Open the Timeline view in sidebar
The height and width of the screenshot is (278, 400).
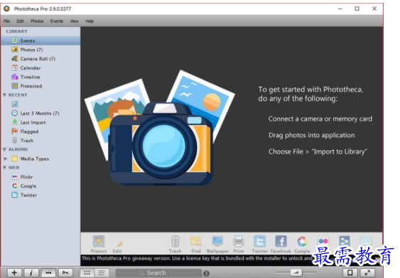point(40,77)
